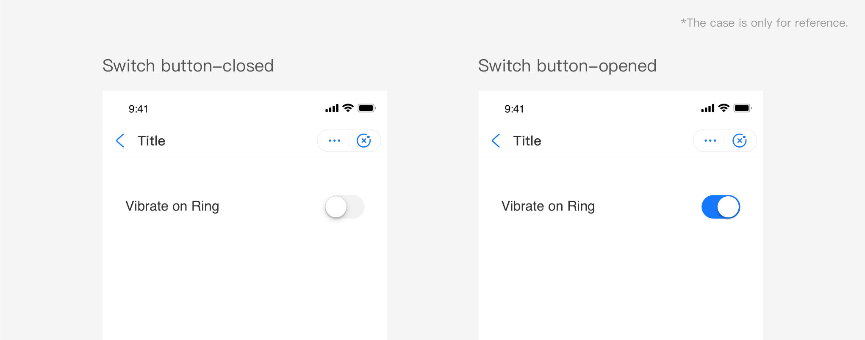The width and height of the screenshot is (865, 340).
Task: Enable the gray Vibrate on Ring switch
Action: tap(344, 207)
